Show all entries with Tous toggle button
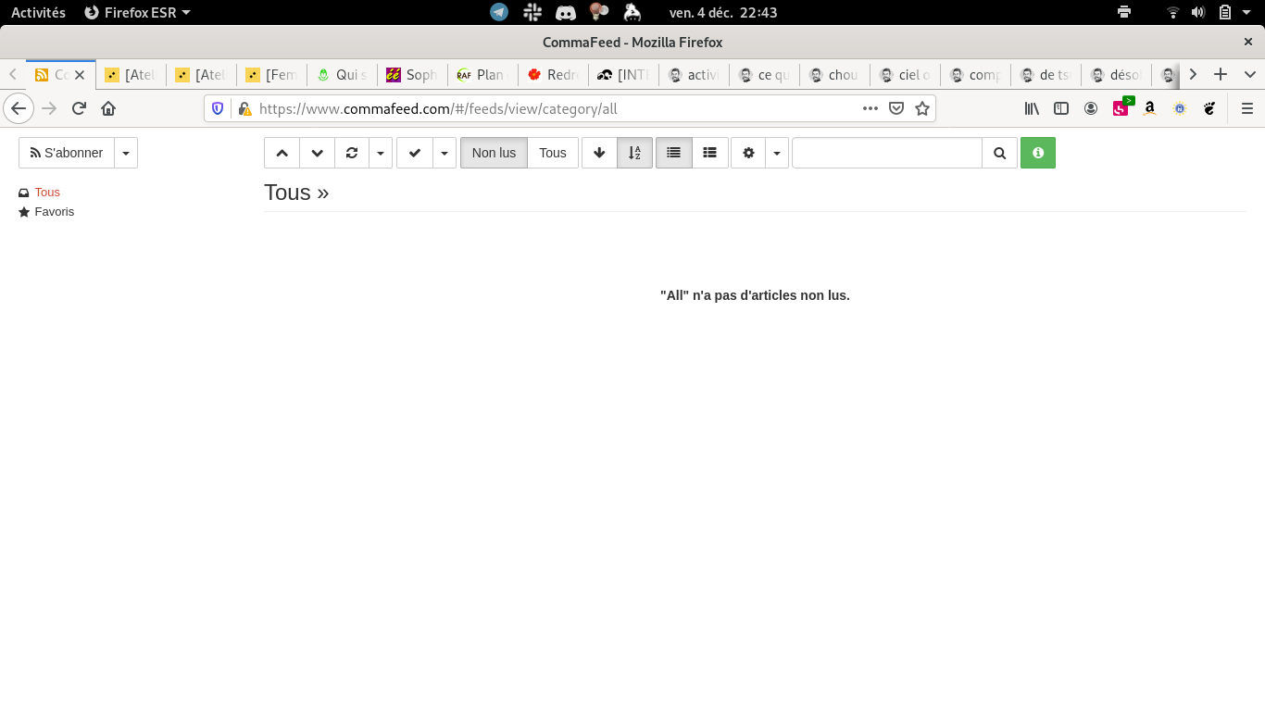 (553, 153)
